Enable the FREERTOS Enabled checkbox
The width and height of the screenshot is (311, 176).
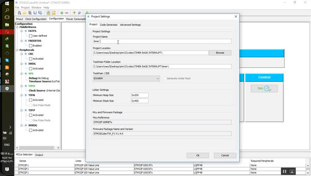(30, 45)
